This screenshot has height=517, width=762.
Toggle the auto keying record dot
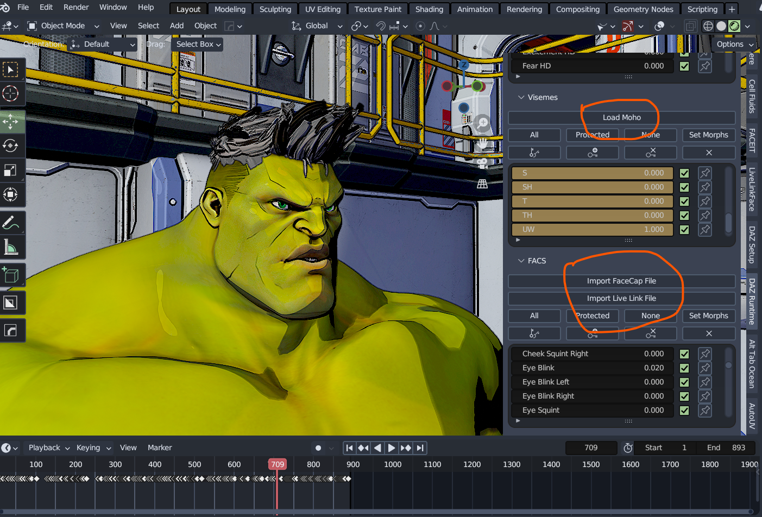[318, 448]
